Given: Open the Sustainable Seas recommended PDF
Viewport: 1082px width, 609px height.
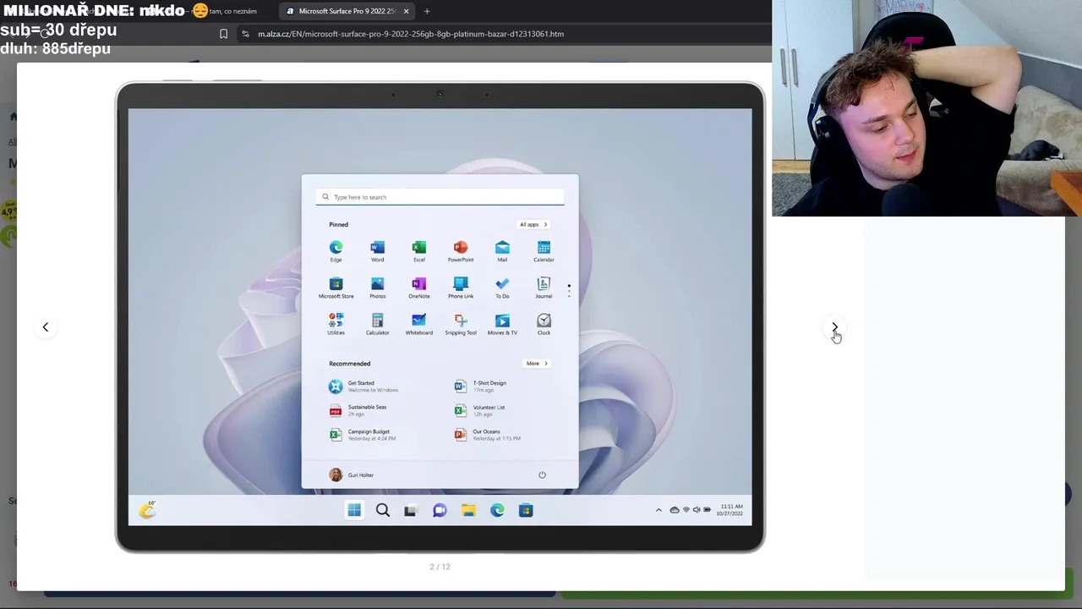Looking at the screenshot, I should coord(358,410).
